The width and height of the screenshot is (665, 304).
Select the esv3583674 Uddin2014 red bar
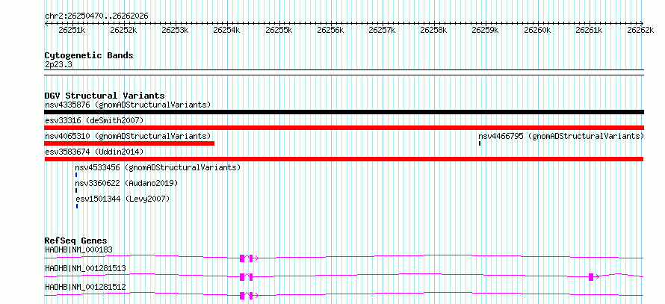[344, 159]
